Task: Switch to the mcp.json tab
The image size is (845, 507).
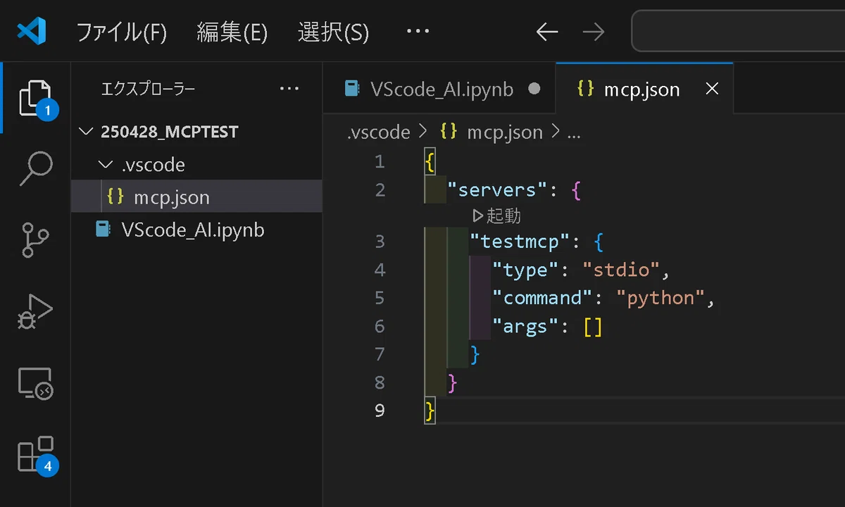Action: 644,89
